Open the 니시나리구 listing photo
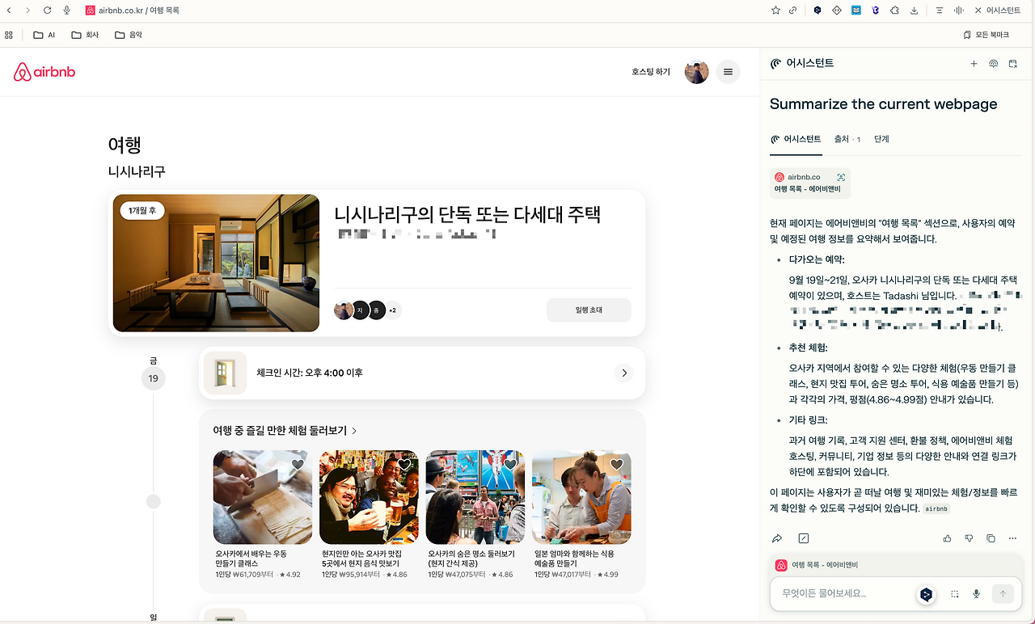 click(216, 263)
